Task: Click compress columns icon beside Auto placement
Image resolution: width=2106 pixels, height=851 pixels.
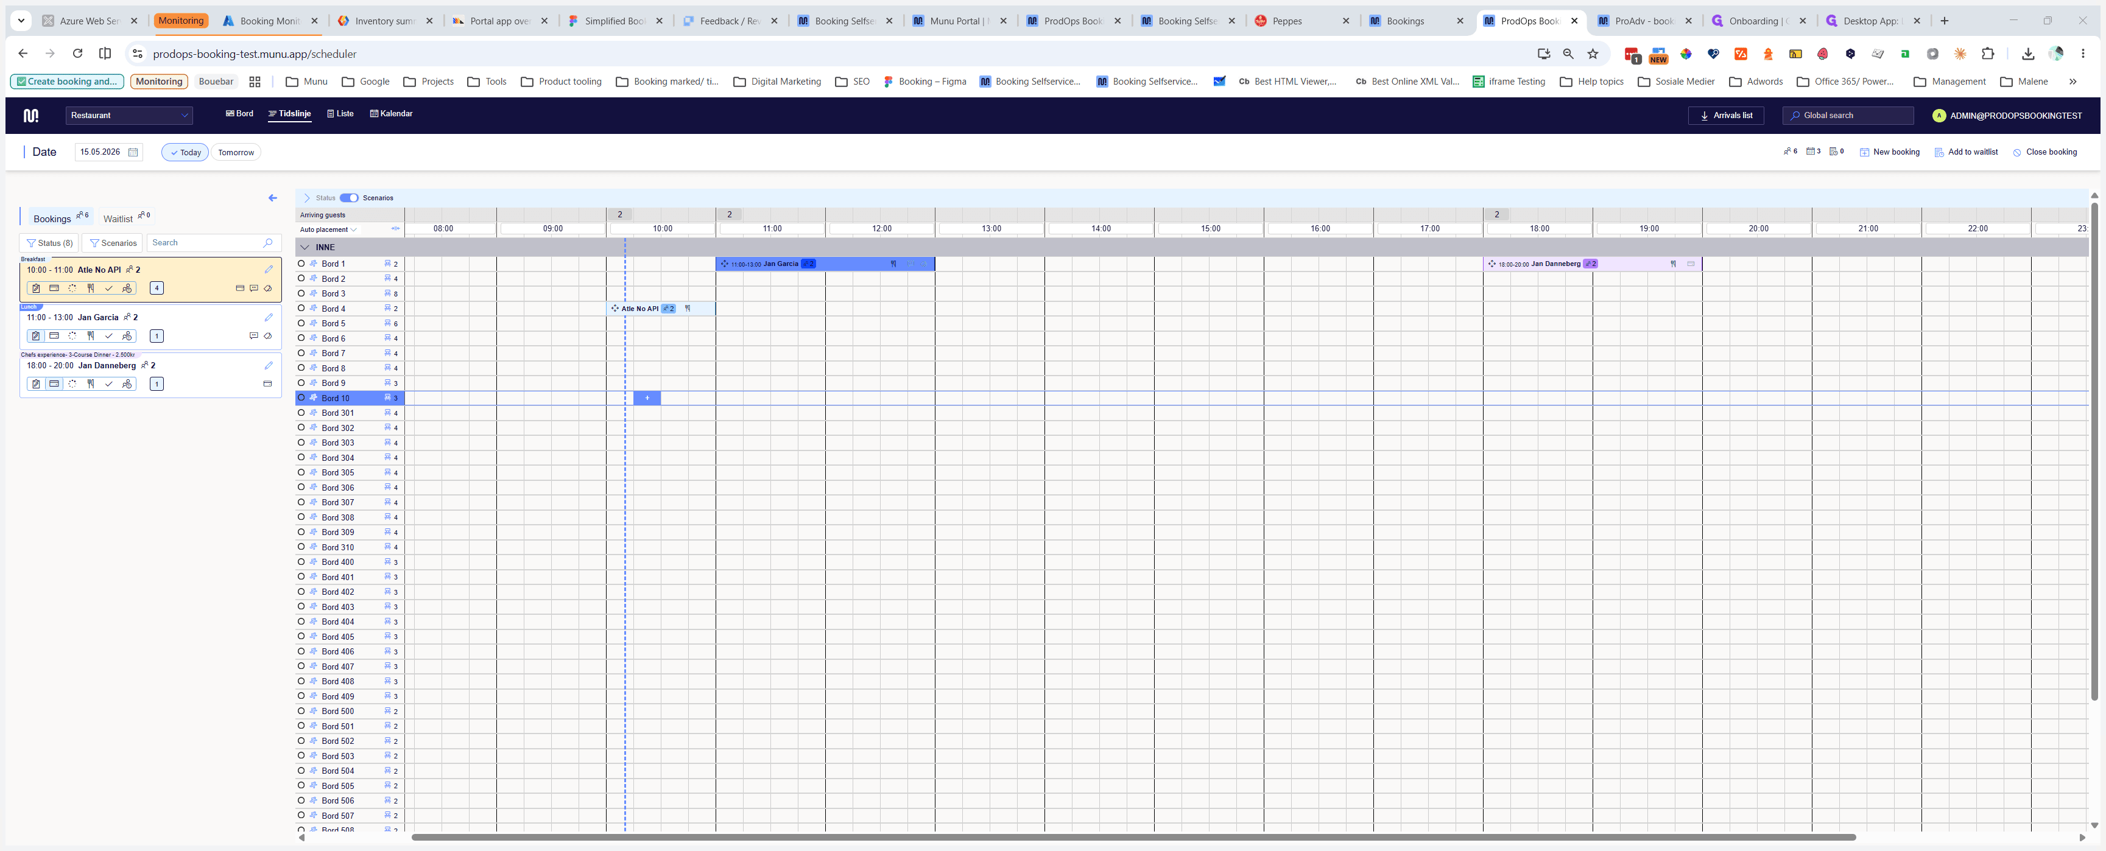Action: 396,229
